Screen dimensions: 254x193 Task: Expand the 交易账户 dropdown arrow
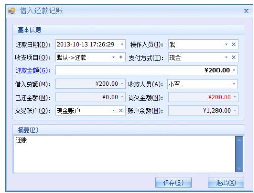pyautogui.click(x=114, y=111)
